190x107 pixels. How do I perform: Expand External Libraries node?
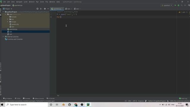coord(3,37)
